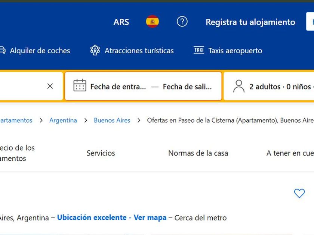Switch to the Normas de la casa tab
The width and height of the screenshot is (314, 235).
(x=198, y=153)
